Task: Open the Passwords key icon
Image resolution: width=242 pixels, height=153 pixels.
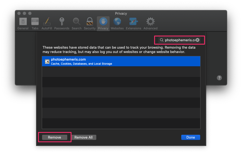Action: (62, 21)
